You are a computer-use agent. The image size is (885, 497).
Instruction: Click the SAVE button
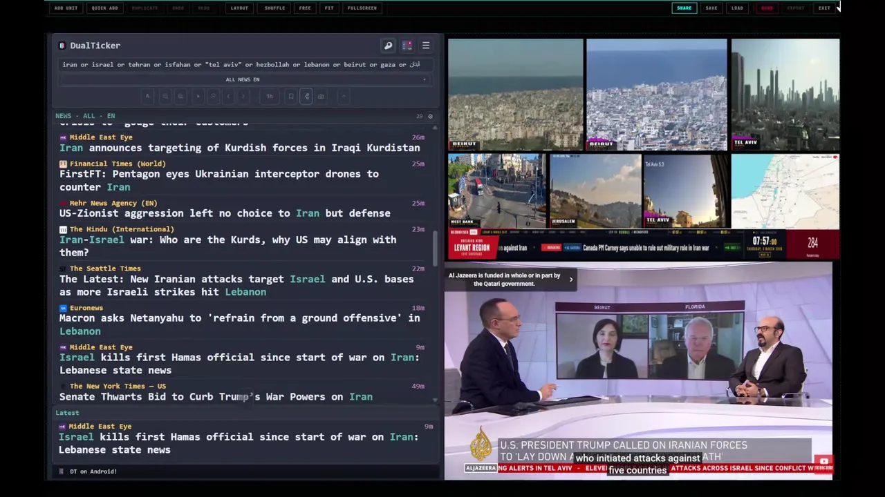pos(711,8)
